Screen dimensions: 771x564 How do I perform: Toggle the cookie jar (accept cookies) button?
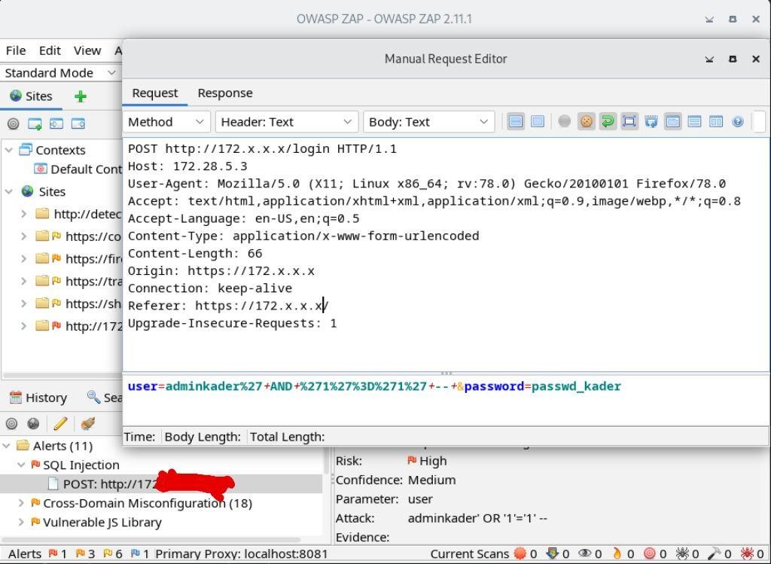pyautogui.click(x=586, y=121)
